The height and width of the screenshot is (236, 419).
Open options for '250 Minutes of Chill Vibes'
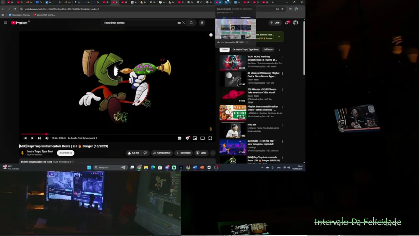click(x=282, y=90)
